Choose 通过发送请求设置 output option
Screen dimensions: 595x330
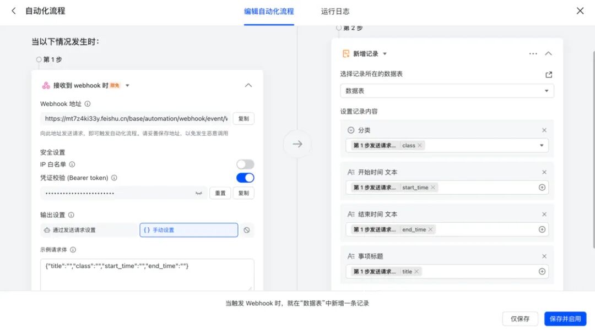(90, 230)
